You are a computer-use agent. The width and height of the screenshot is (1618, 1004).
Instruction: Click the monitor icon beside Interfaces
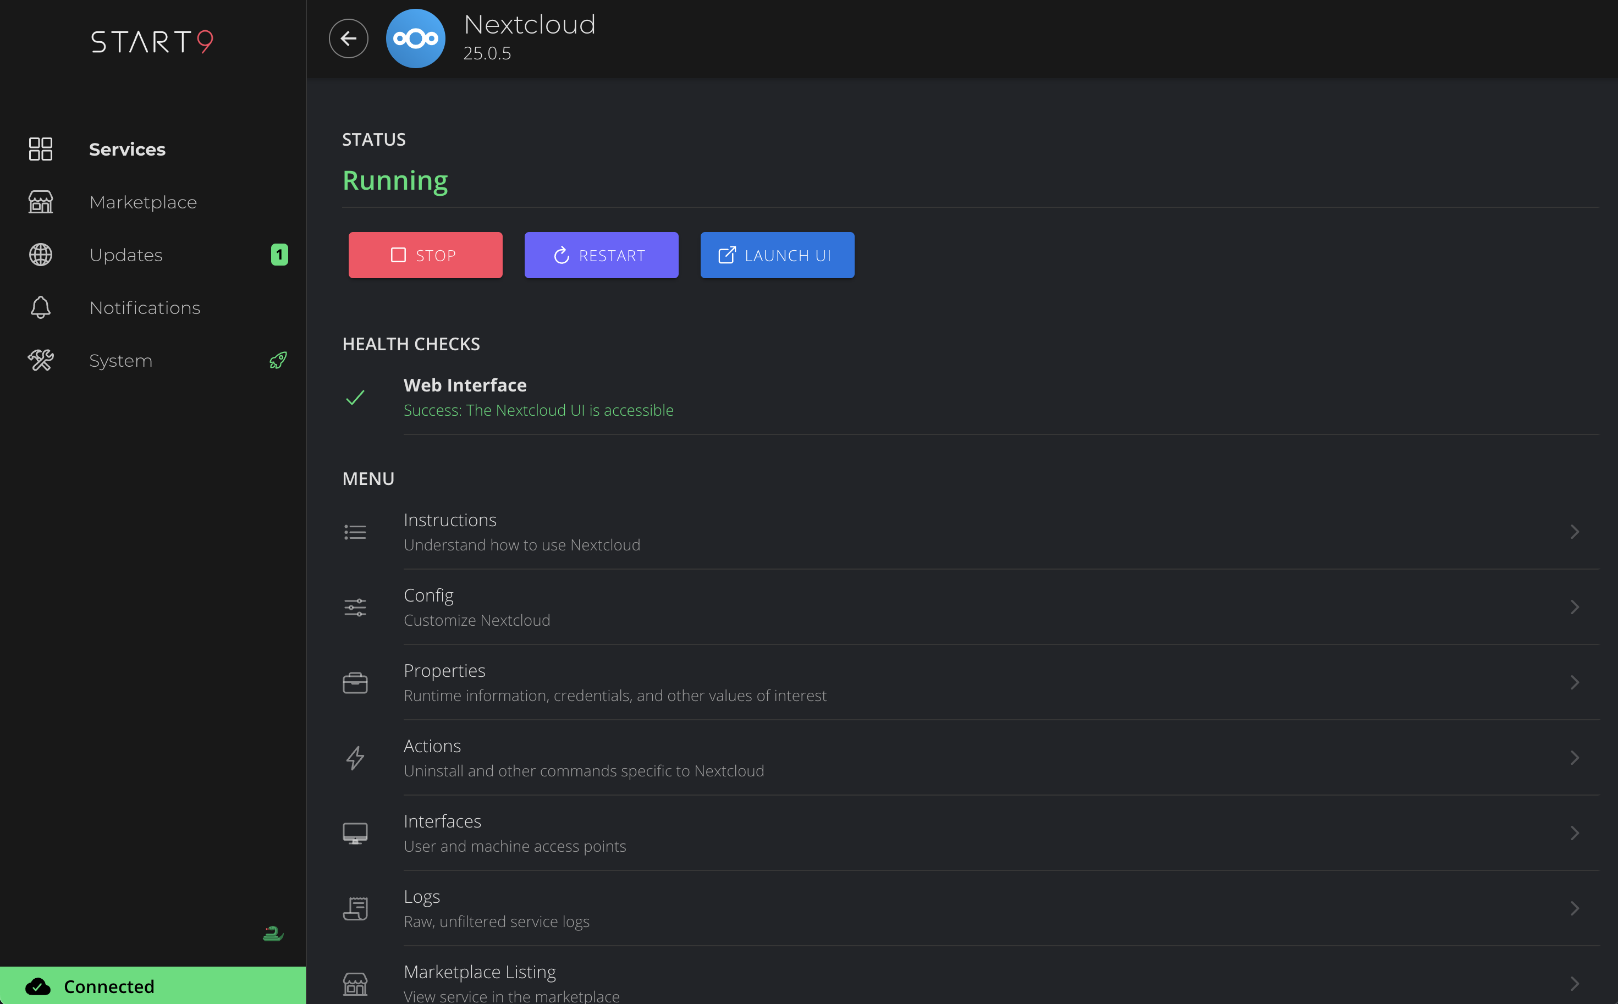pos(355,832)
